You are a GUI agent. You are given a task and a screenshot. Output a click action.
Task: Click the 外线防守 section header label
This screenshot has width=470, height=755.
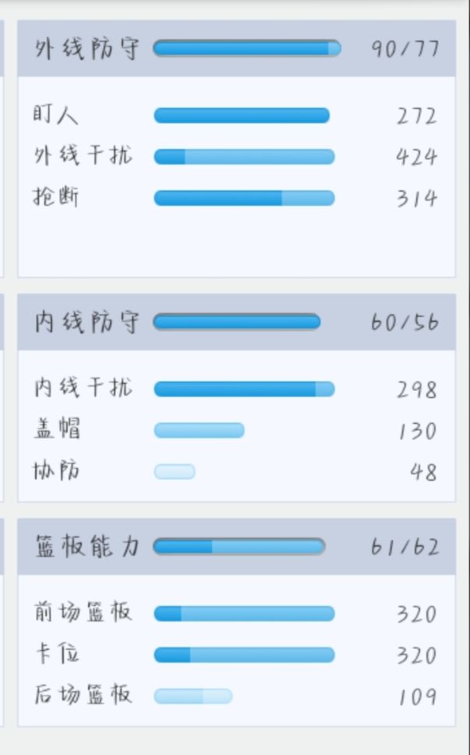(x=87, y=48)
